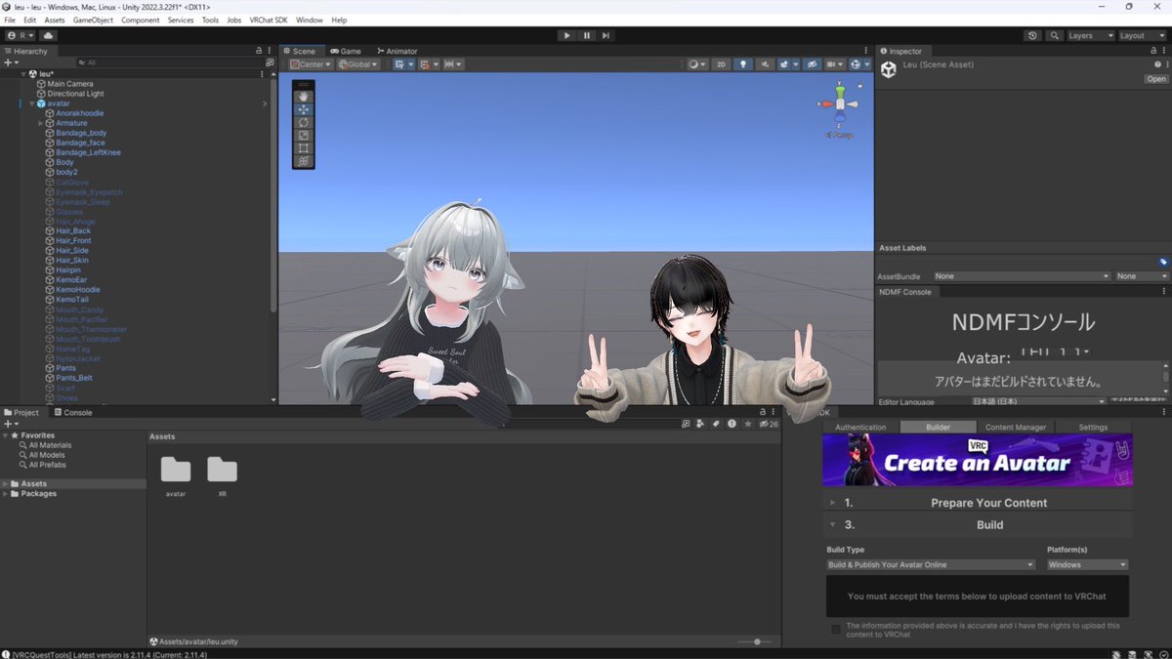Open avatar prefab arrow in Hierarchy

coord(265,103)
